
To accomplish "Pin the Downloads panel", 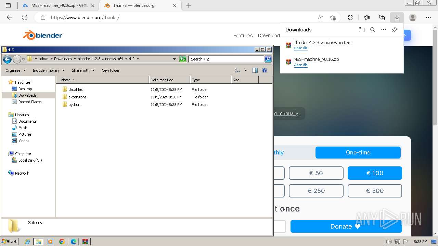I will 395,30.
